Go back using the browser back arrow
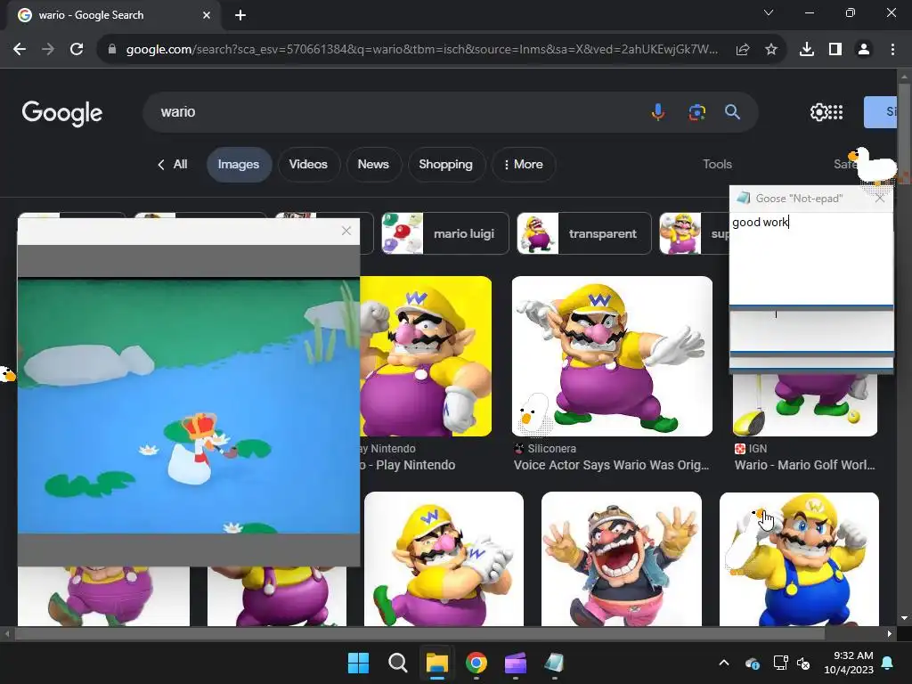 pyautogui.click(x=20, y=50)
